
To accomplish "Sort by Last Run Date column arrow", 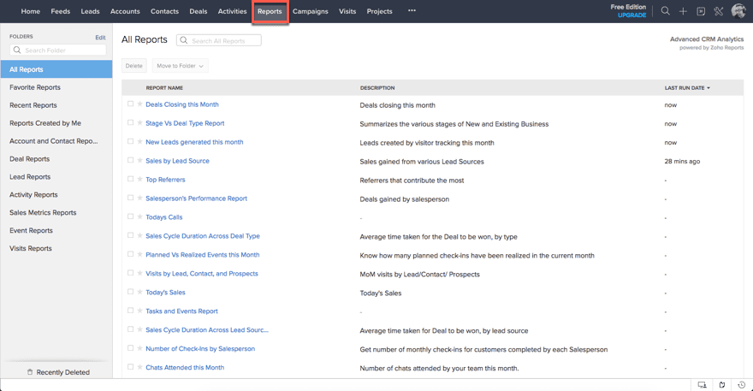I will point(709,88).
